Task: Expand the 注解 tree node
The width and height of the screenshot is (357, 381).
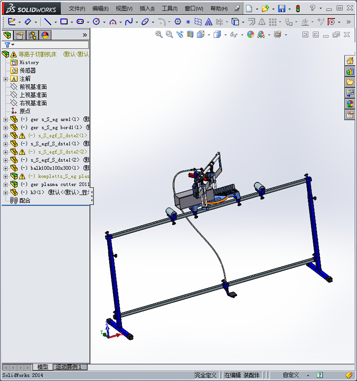Action: pyautogui.click(x=5, y=79)
